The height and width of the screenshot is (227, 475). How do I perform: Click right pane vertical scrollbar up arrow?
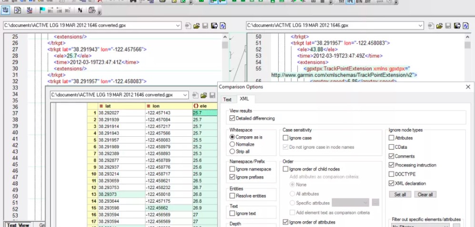coord(468,37)
